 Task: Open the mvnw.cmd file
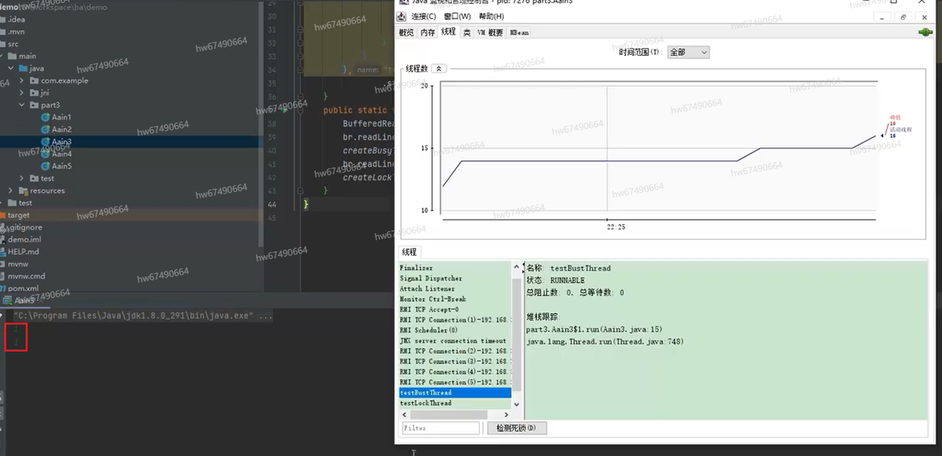click(26, 276)
